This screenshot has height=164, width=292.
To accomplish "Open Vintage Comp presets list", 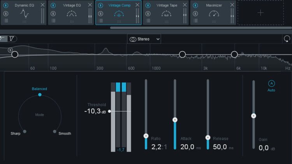I will 101,21.
